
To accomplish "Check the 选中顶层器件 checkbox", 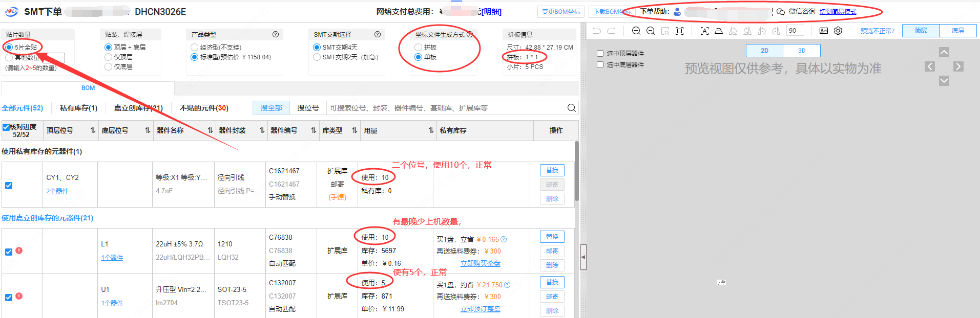I will point(600,53).
